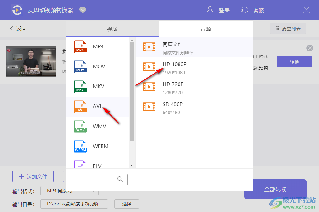Open 客服 customer service link
The height and width of the screenshot is (212, 319).
[x=258, y=10]
